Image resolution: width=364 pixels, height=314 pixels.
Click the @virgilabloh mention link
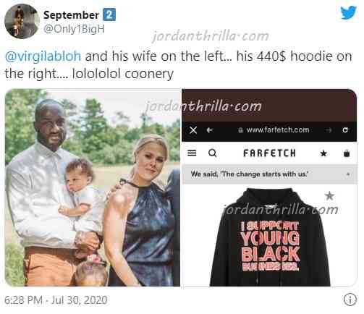[x=43, y=56]
